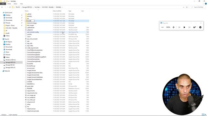Open Downloads under Quick access

9,18
